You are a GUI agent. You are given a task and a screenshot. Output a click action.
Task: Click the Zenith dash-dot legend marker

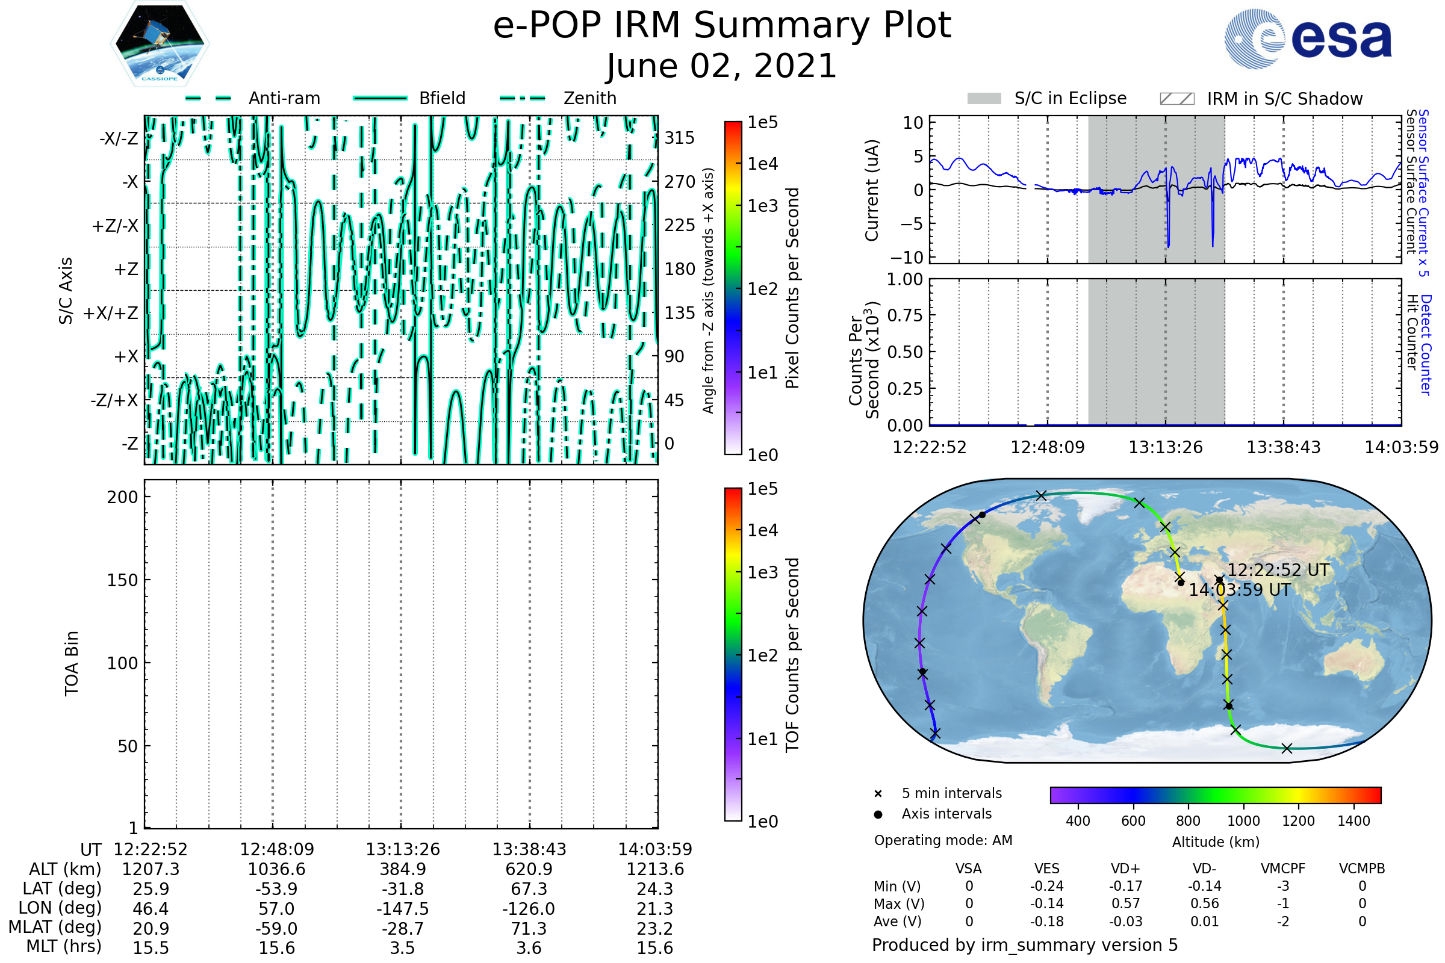click(522, 98)
